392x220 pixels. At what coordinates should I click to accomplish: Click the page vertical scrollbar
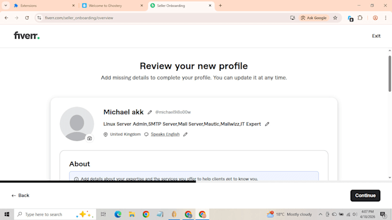390,73
